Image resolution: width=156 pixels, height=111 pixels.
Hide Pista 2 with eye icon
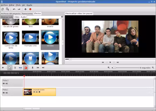click(4, 84)
